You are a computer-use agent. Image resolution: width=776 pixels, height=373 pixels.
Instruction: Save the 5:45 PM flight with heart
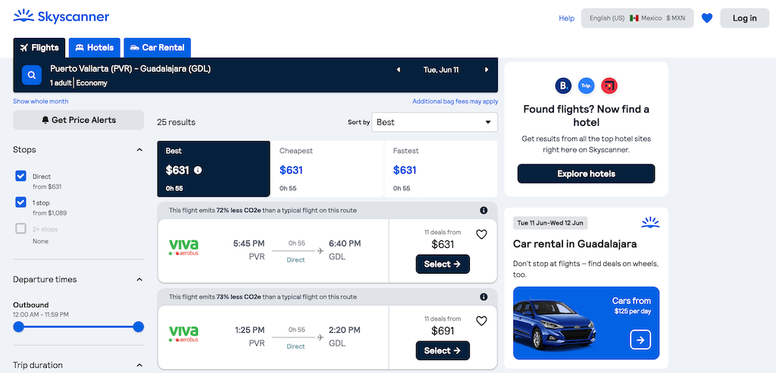tap(481, 234)
